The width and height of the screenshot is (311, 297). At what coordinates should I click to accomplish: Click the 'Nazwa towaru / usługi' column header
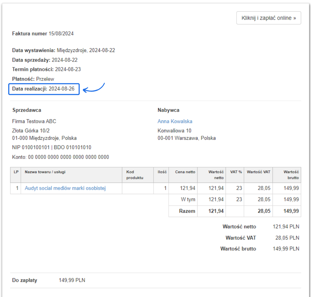[45, 172]
